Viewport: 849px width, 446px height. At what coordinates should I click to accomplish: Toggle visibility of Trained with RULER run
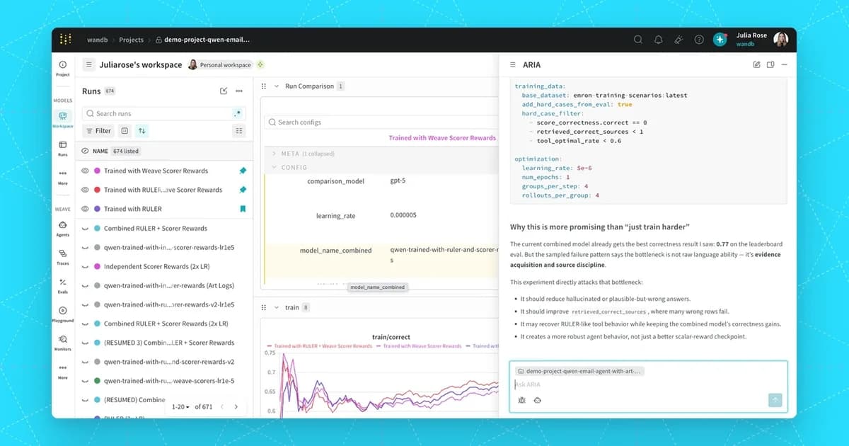(84, 209)
